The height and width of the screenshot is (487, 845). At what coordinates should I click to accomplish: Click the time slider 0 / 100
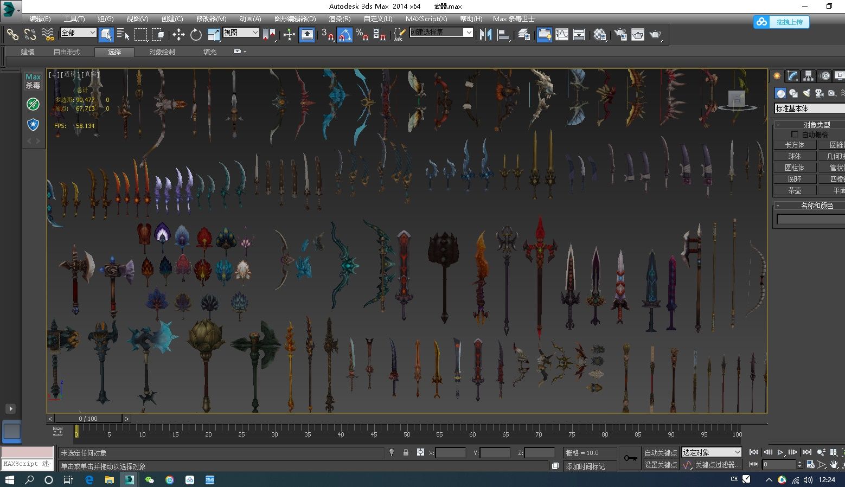[88, 419]
